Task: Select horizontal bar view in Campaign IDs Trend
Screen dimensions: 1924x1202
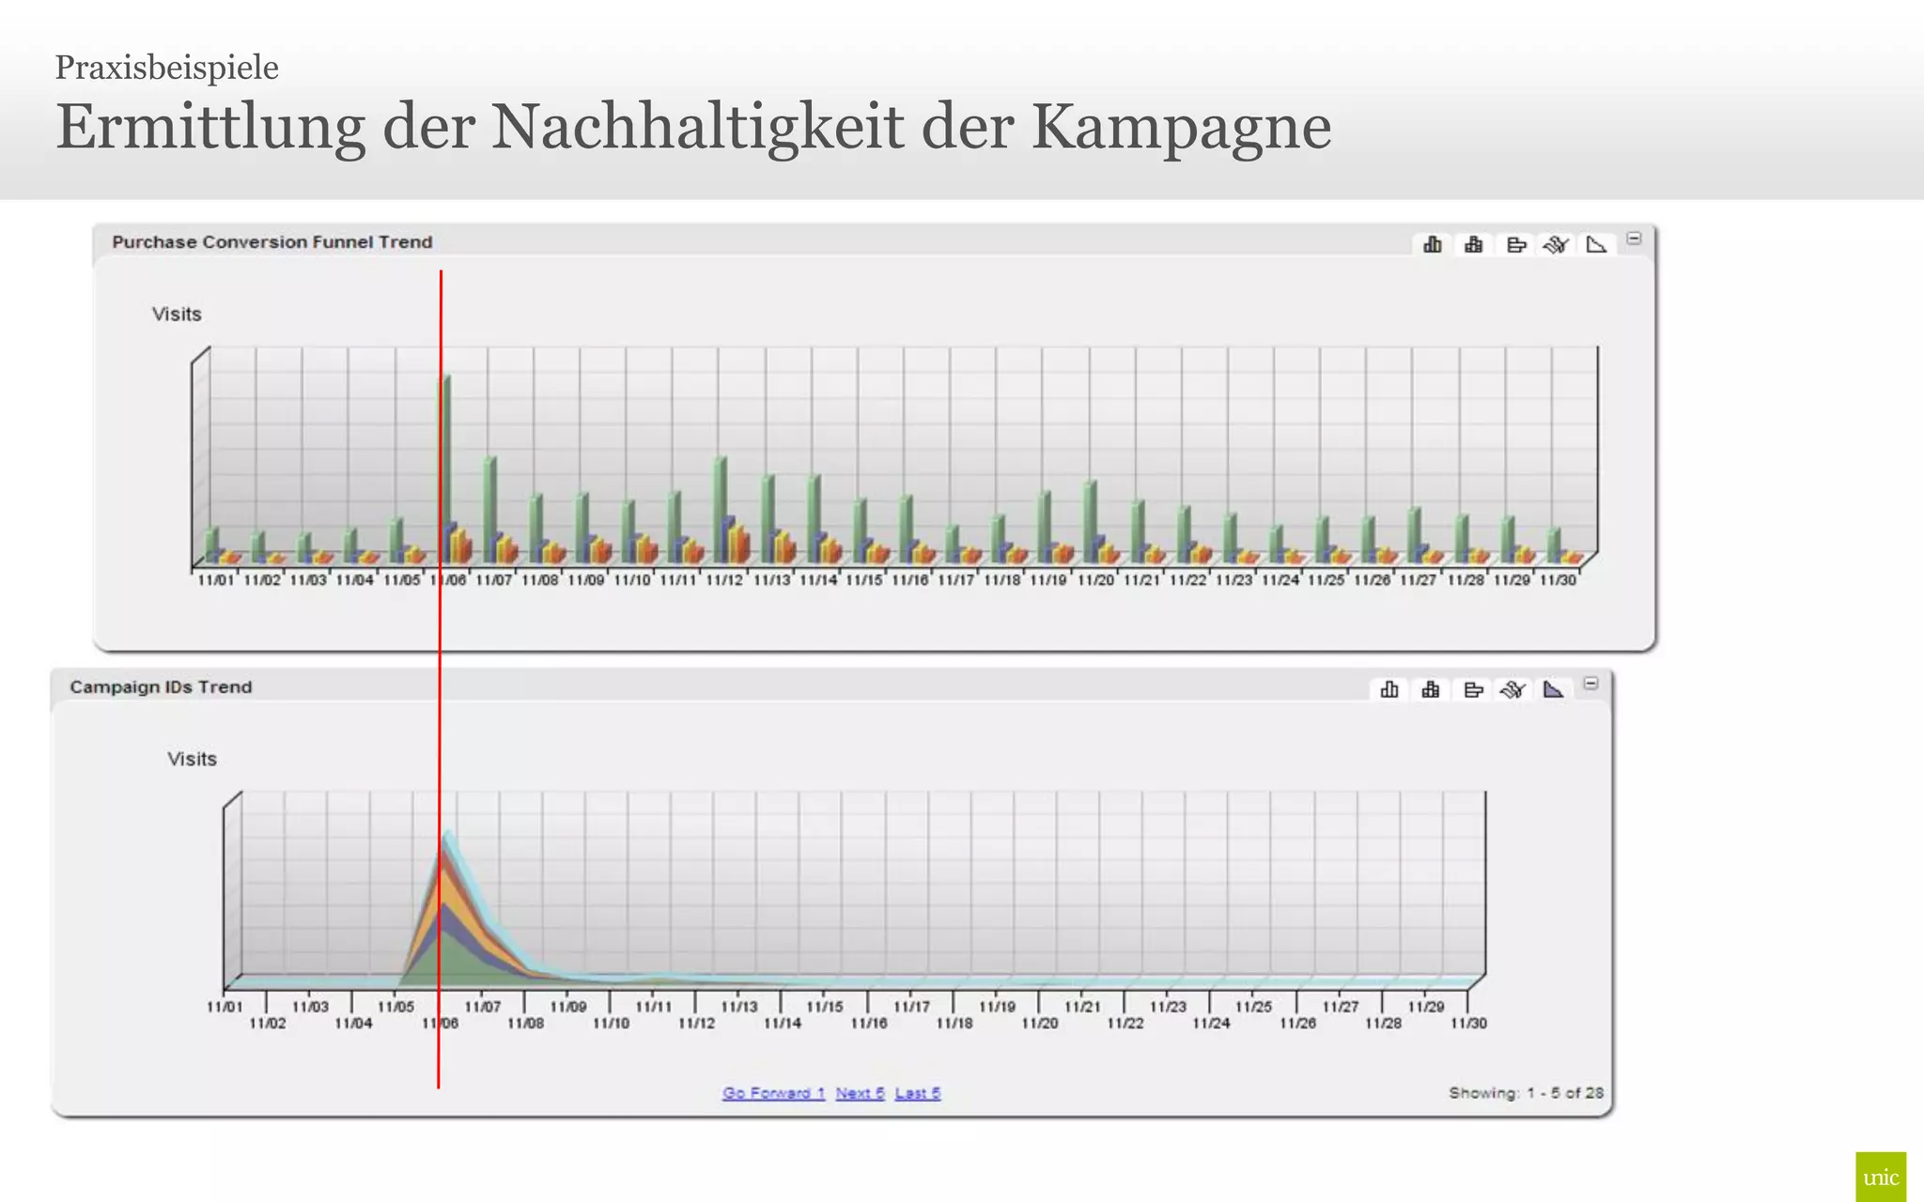Action: tap(1473, 690)
